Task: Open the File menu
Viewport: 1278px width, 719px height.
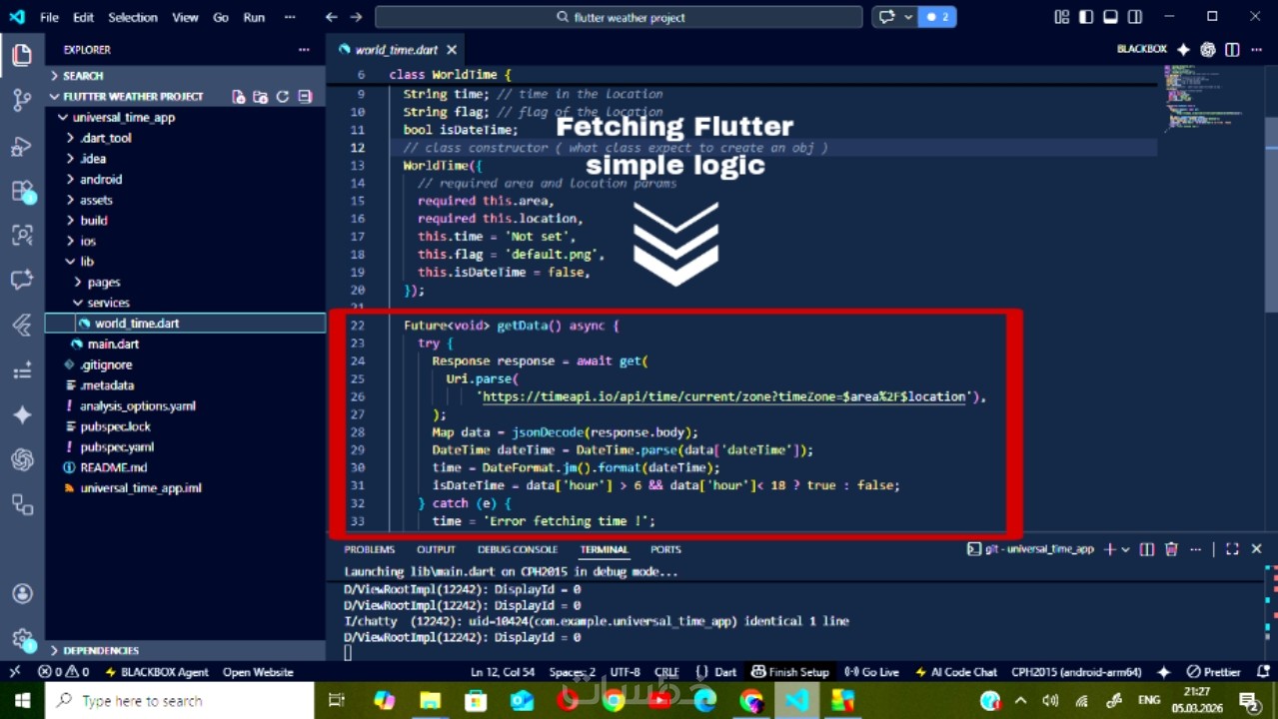Action: [49, 17]
